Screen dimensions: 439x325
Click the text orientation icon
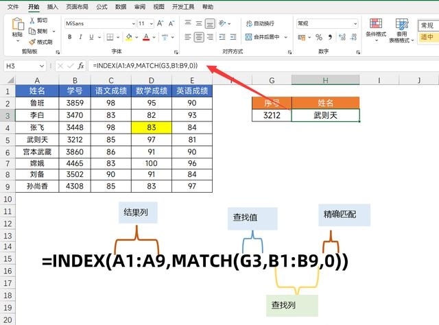[222, 23]
